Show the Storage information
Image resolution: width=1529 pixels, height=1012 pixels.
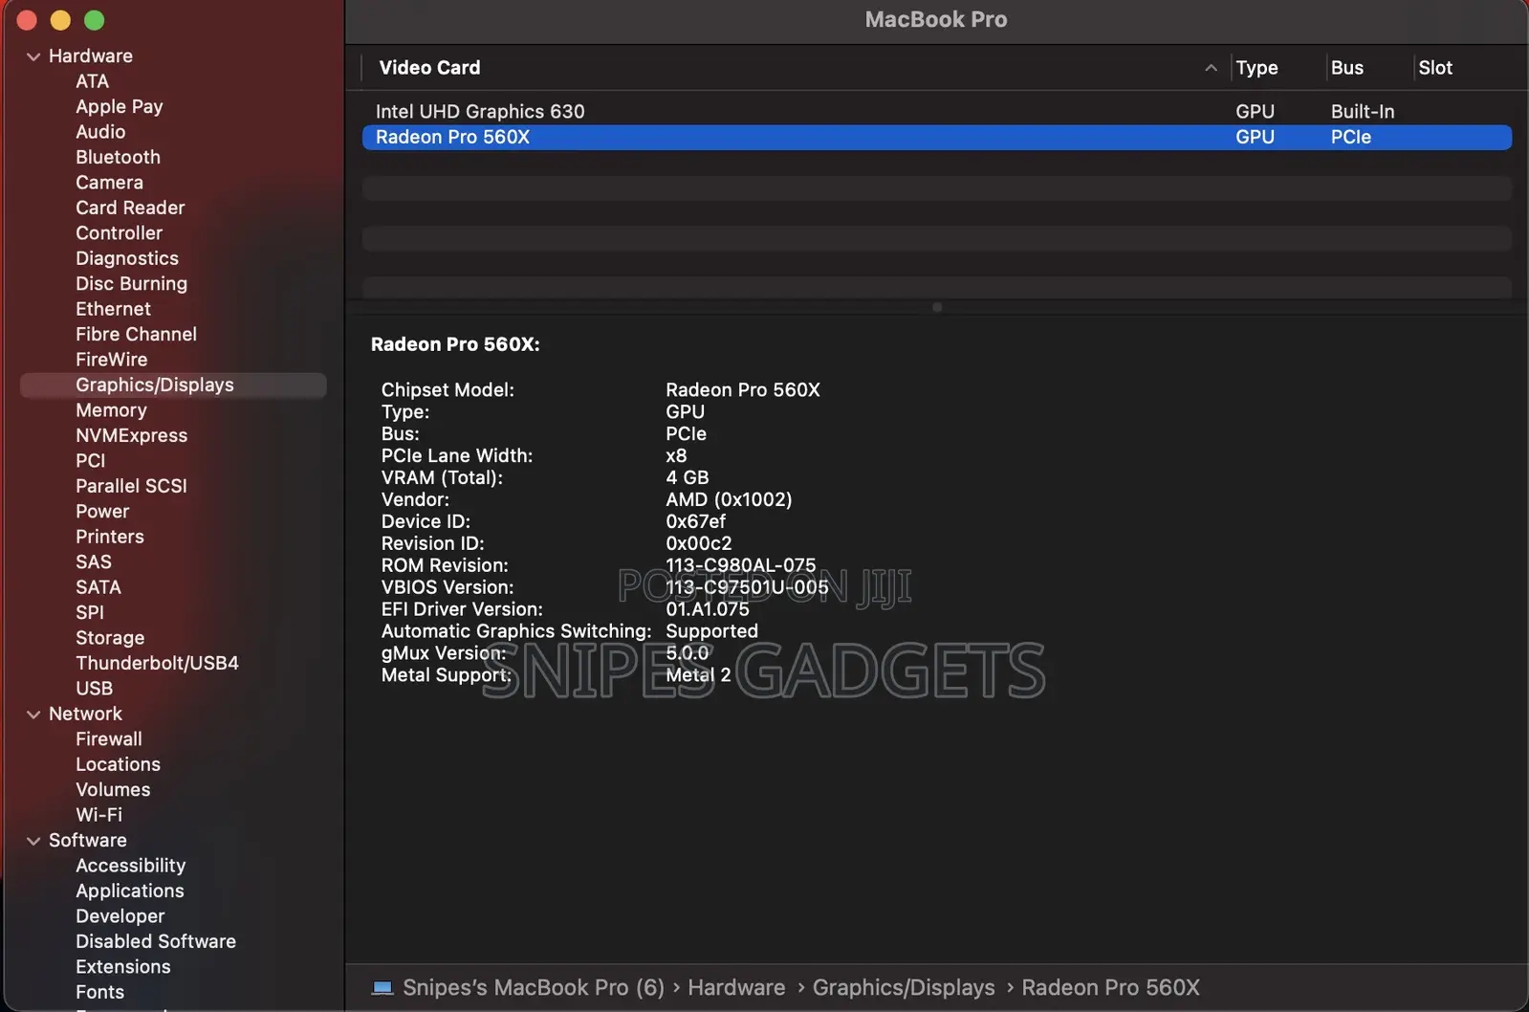click(x=110, y=638)
